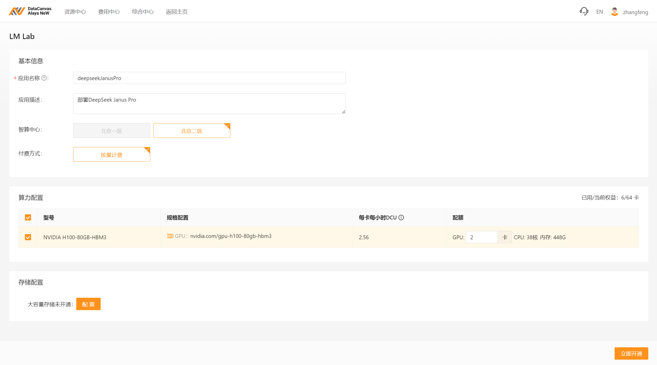Click the DataCanvas Alaya NeW logo

tap(30, 11)
